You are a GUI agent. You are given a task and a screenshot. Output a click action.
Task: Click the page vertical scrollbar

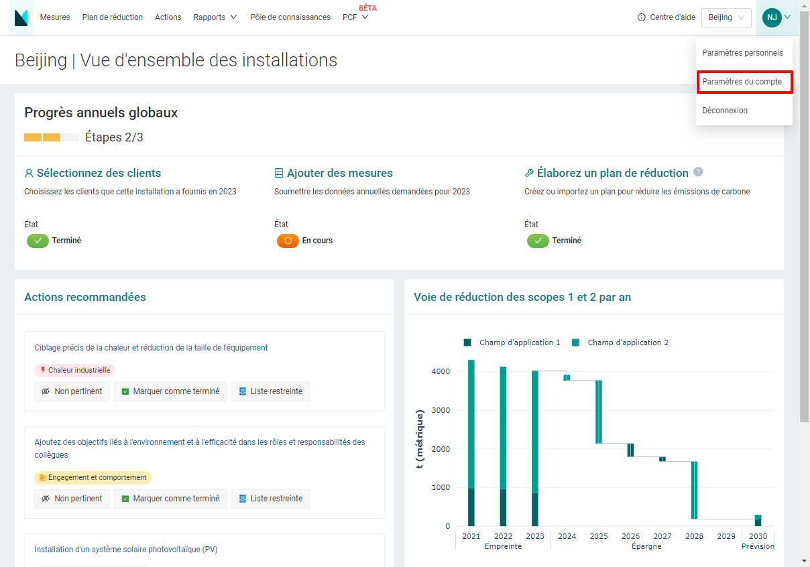tap(805, 216)
